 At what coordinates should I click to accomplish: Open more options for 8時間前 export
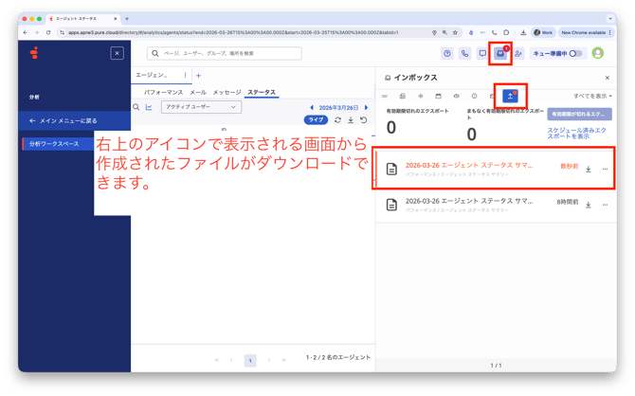[605, 205]
